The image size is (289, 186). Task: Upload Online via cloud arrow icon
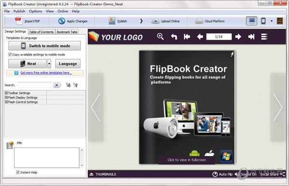(156, 21)
